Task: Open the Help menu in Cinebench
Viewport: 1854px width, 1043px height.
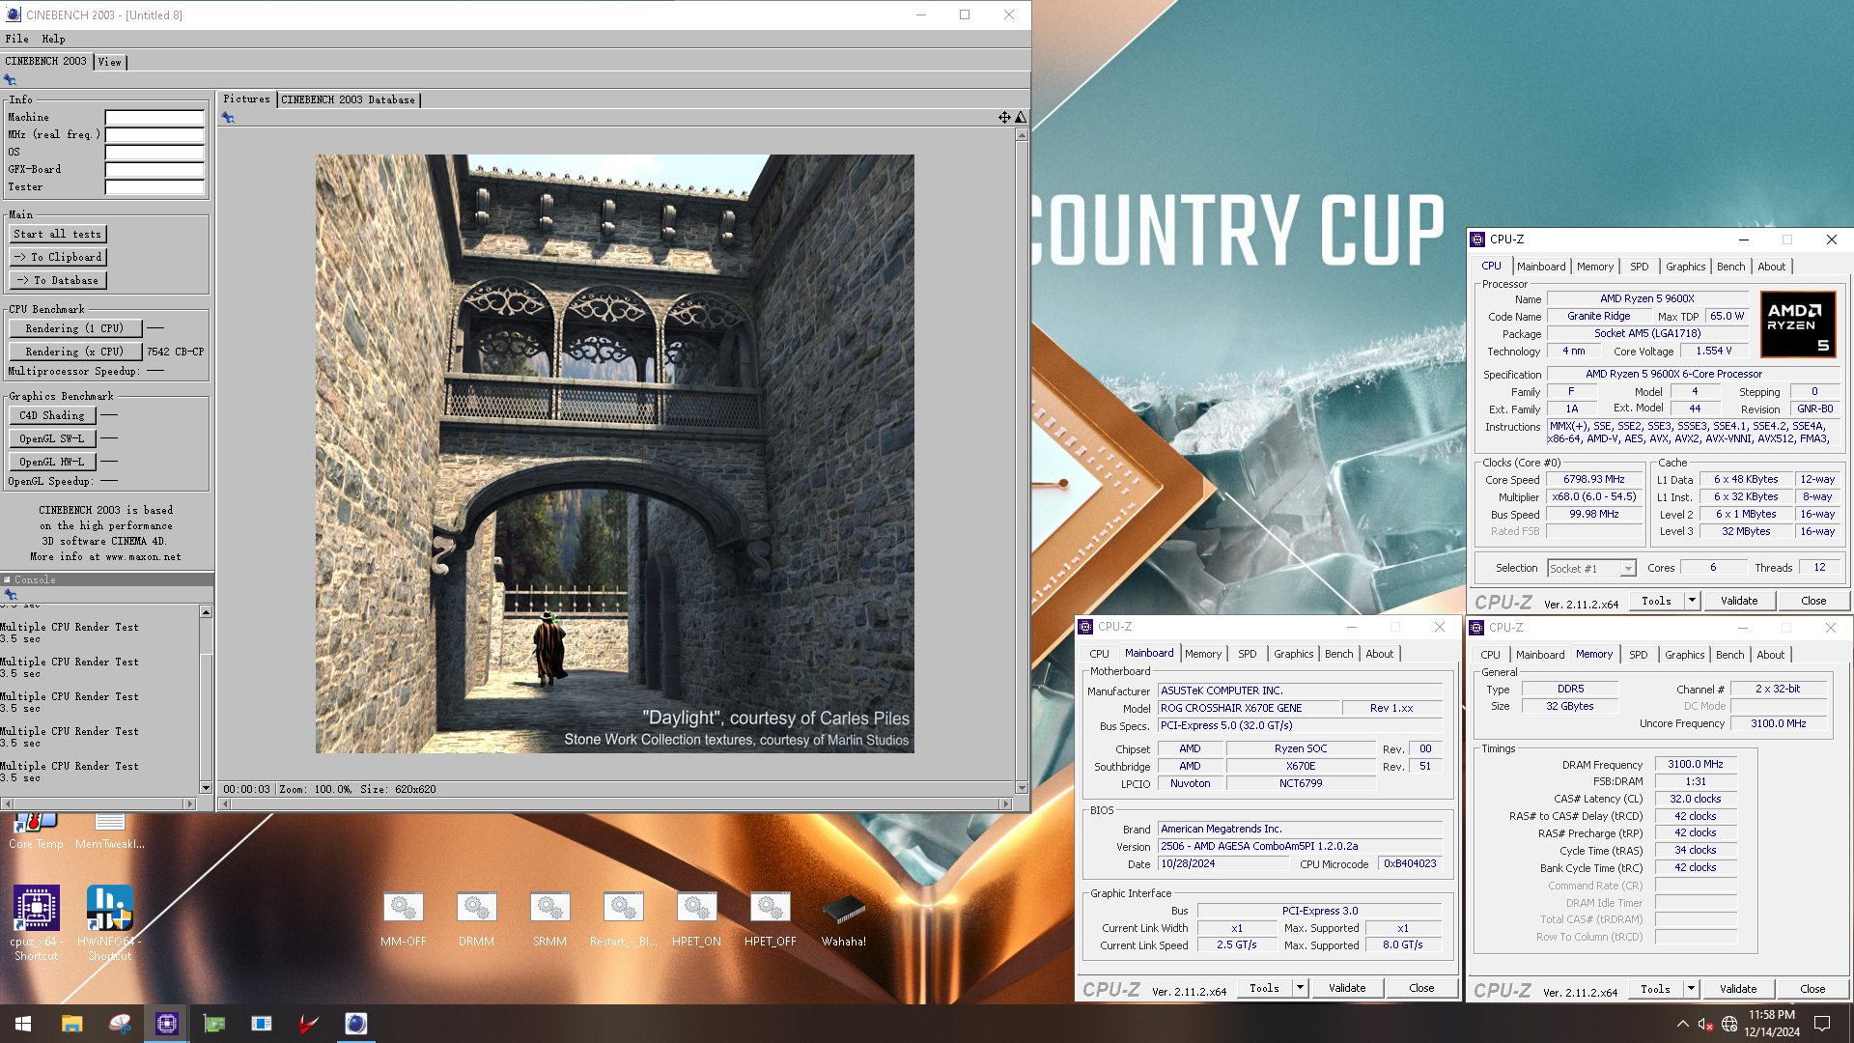Action: pos(53,39)
